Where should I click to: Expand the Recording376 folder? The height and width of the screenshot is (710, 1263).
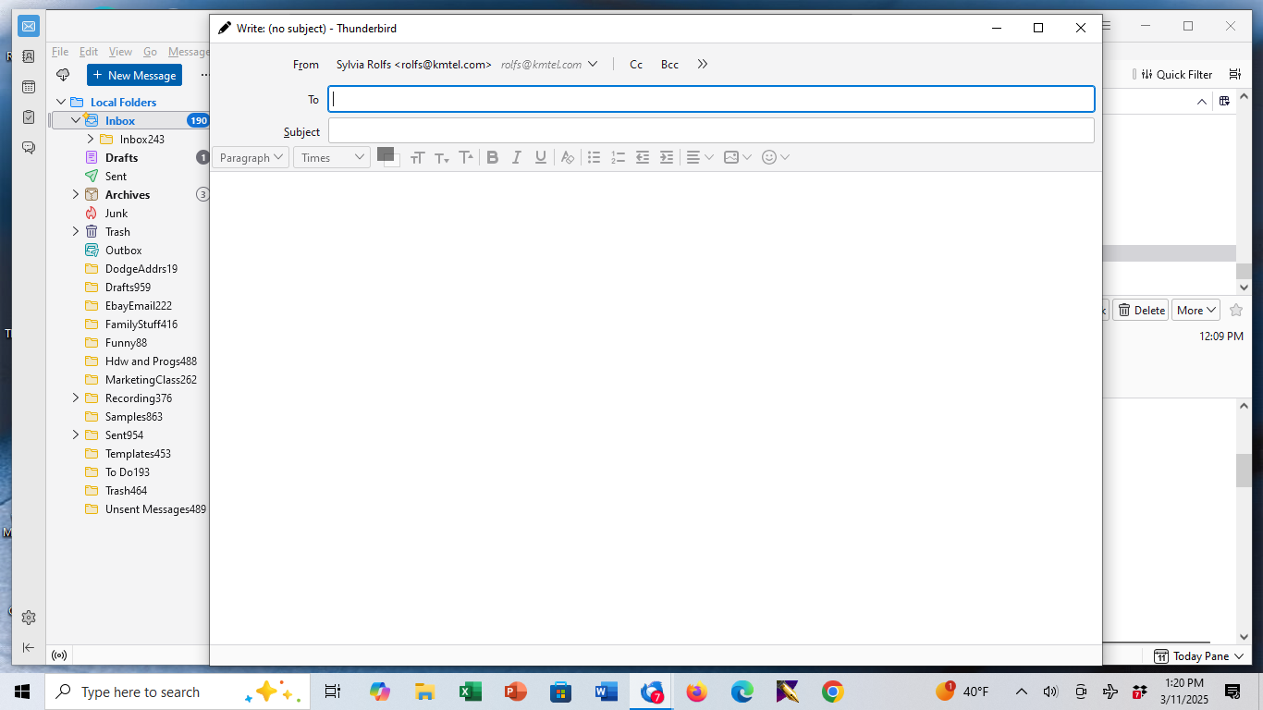pos(76,398)
